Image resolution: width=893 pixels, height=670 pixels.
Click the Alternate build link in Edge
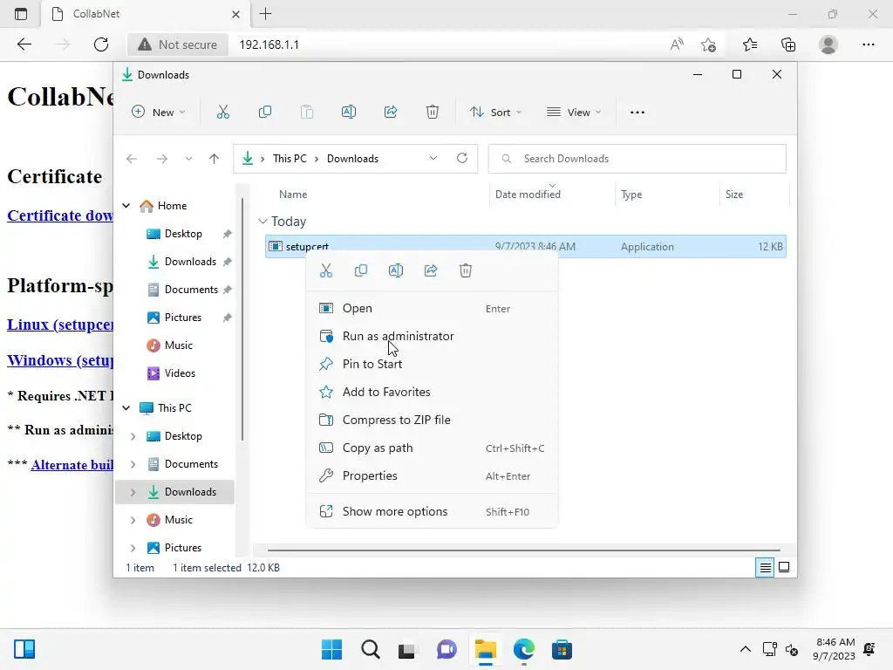(x=72, y=465)
